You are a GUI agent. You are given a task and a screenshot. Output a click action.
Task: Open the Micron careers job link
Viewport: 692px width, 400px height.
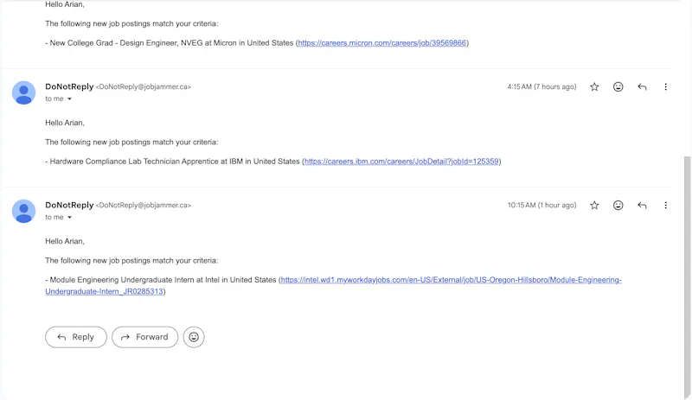click(382, 43)
